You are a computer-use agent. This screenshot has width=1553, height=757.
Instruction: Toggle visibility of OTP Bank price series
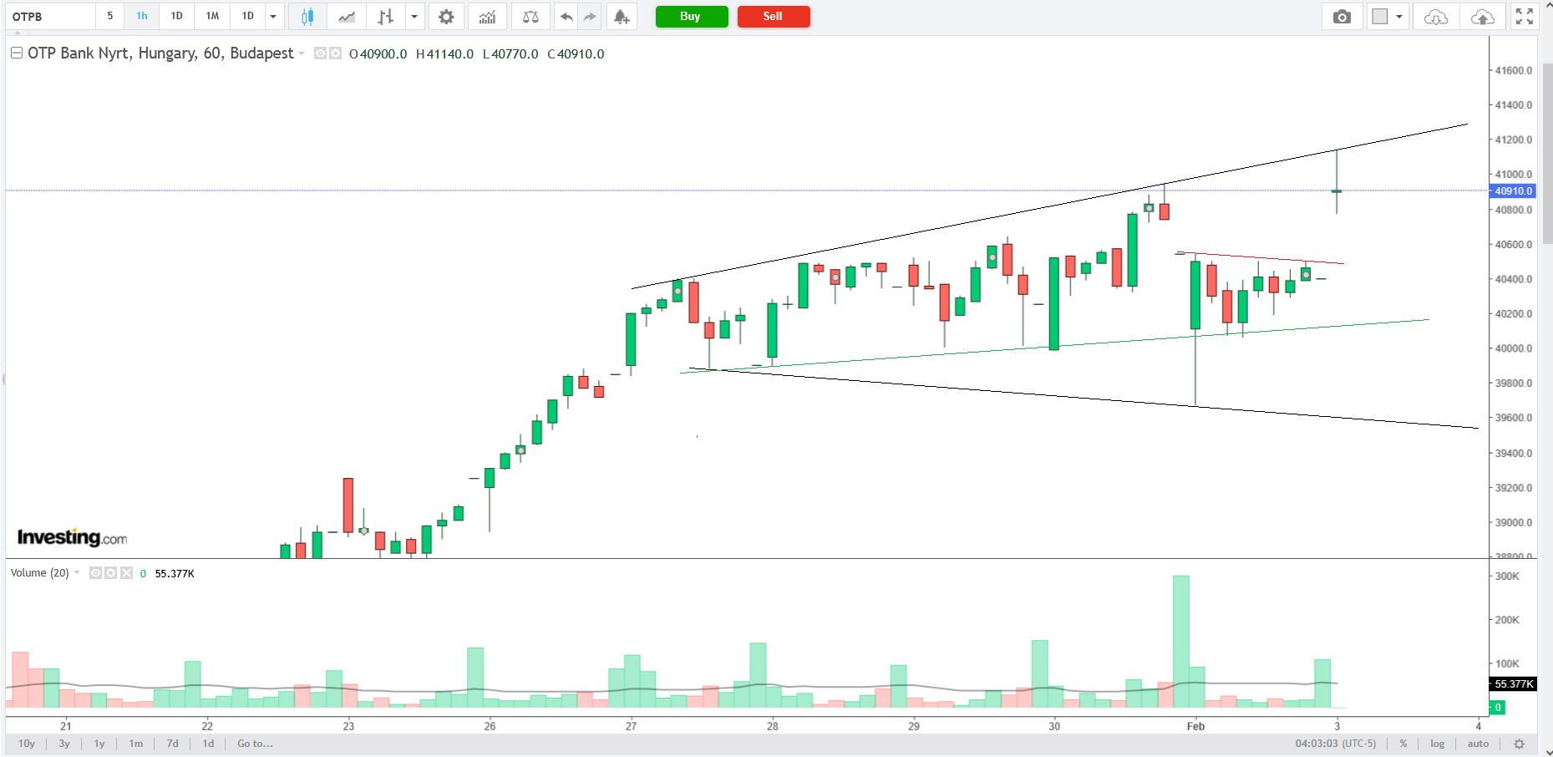point(320,53)
